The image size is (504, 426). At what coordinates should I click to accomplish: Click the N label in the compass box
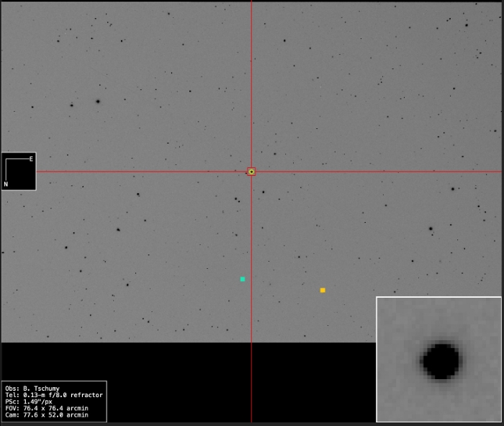(x=6, y=185)
